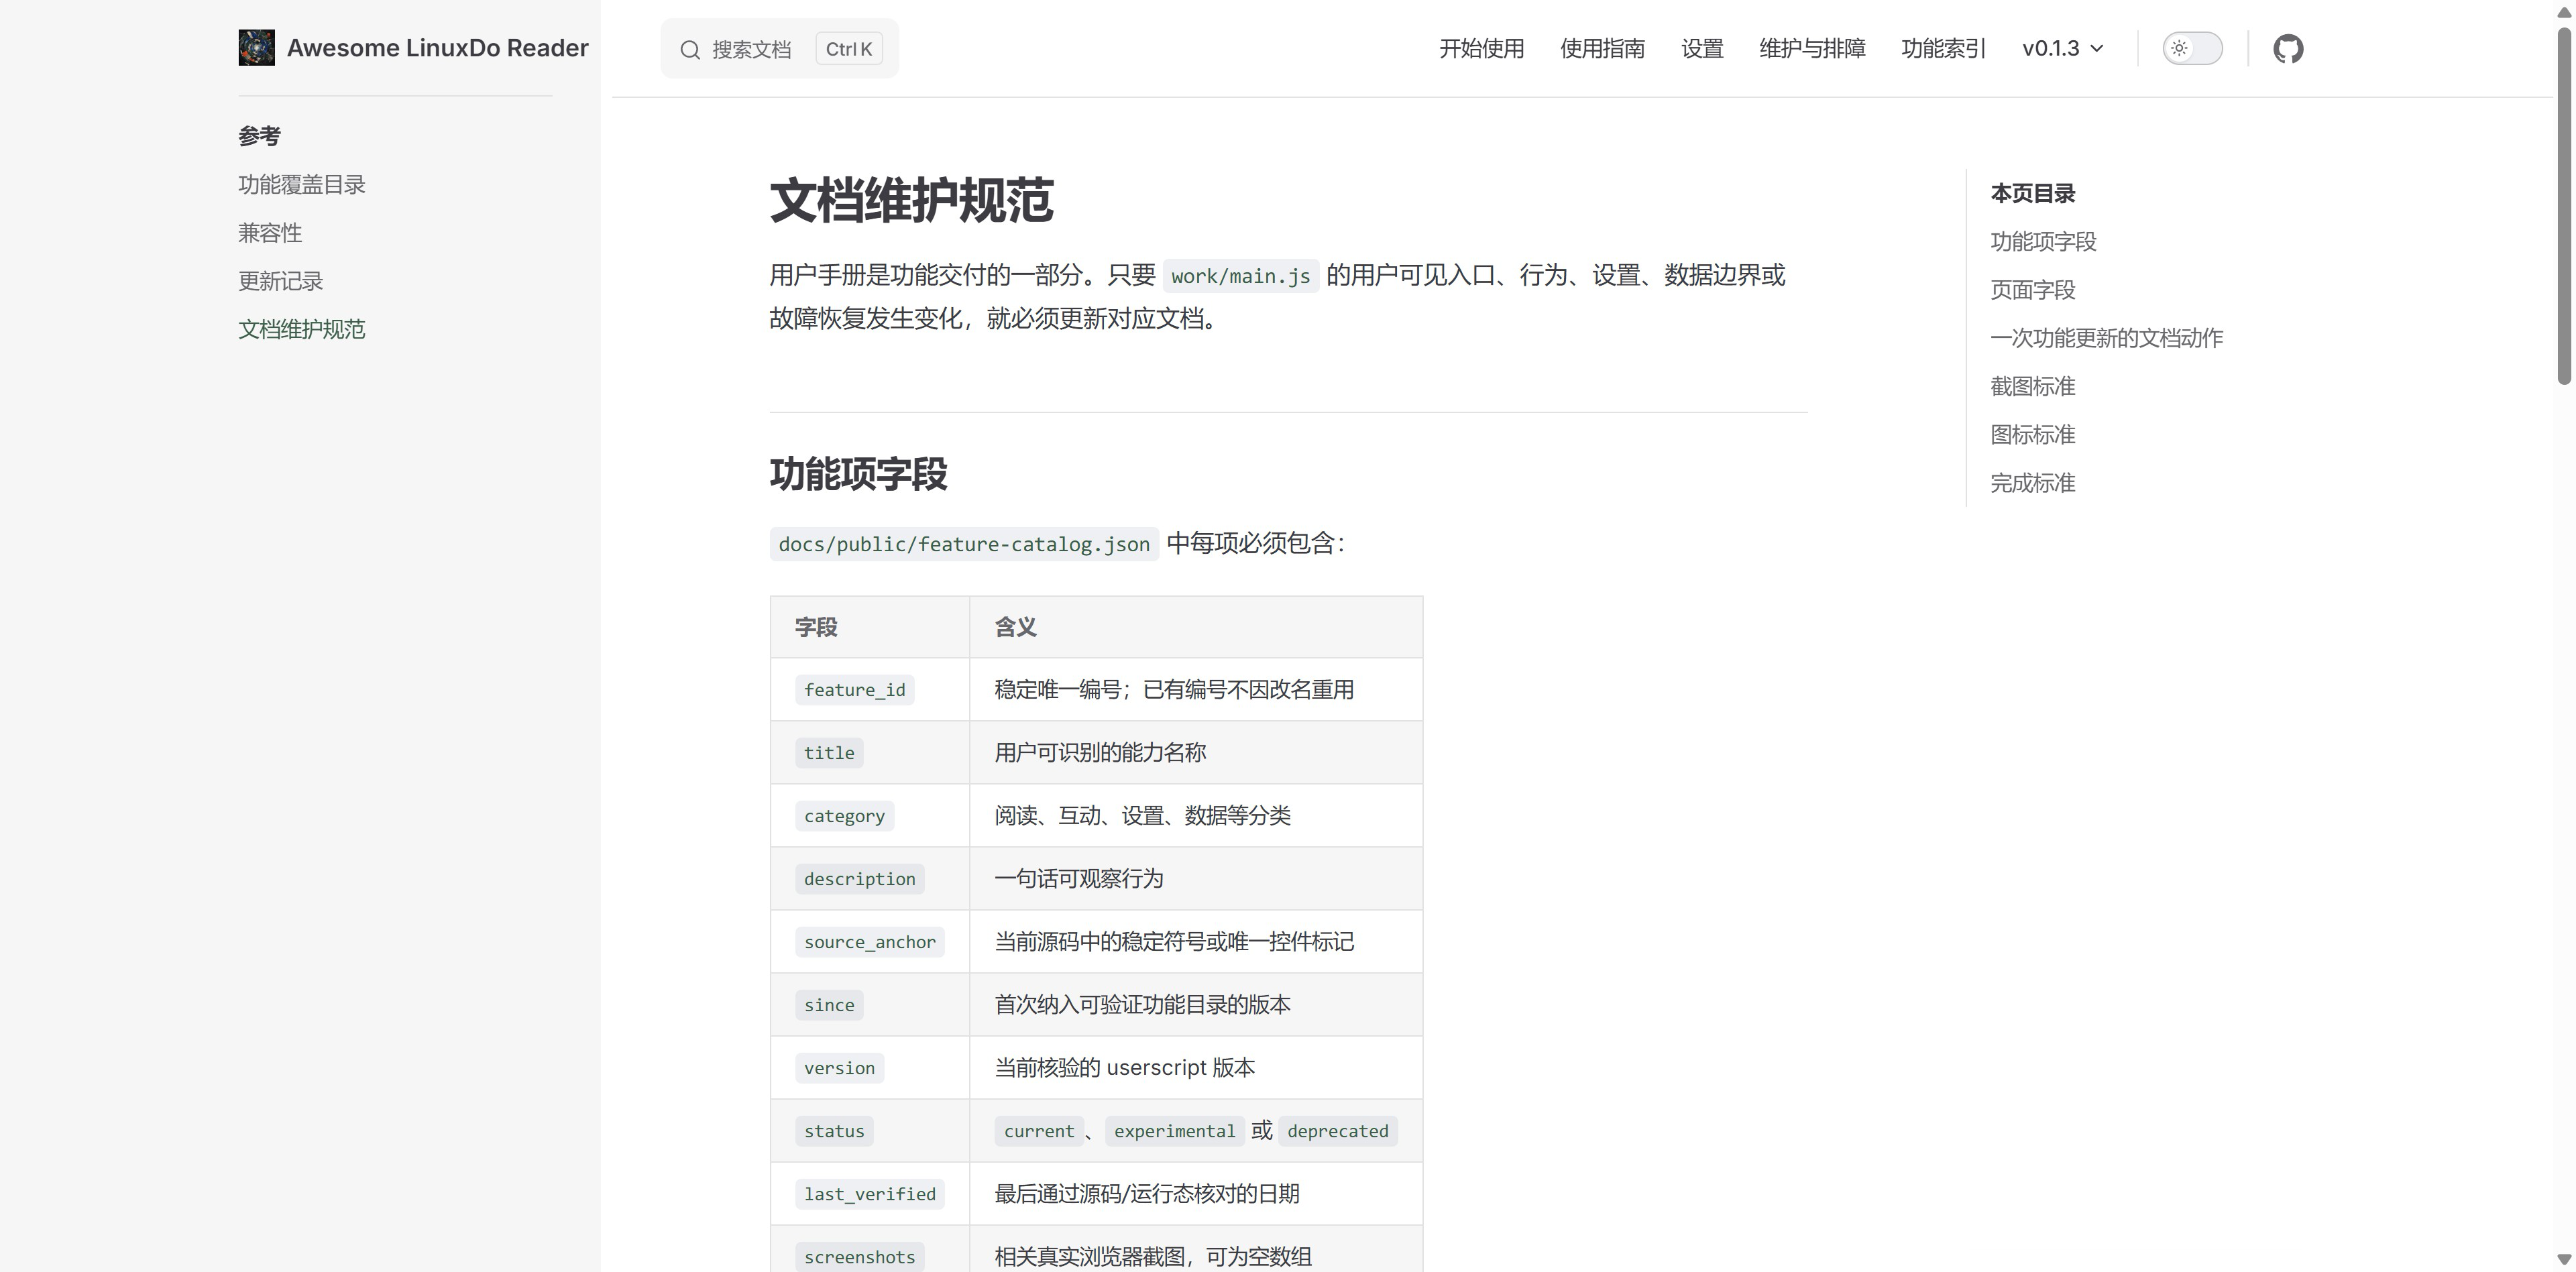
Task: Jump to 完成标准 in page outline
Action: click(2032, 483)
